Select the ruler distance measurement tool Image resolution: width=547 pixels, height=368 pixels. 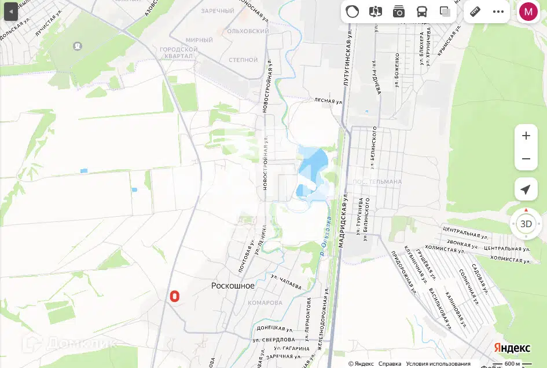[475, 12]
